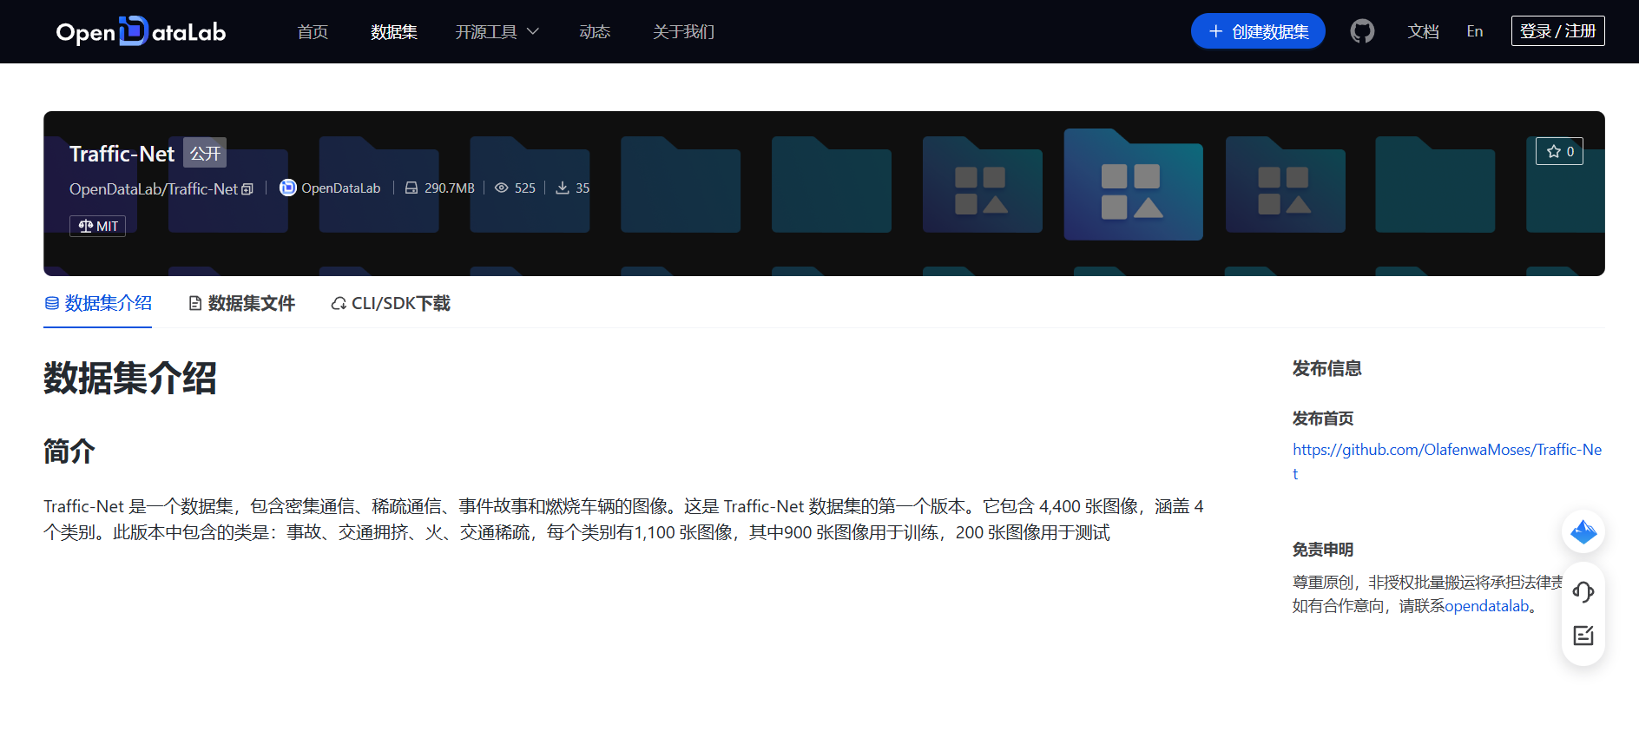Click the plus icon in 创建数据集
1639x745 pixels.
click(1216, 31)
